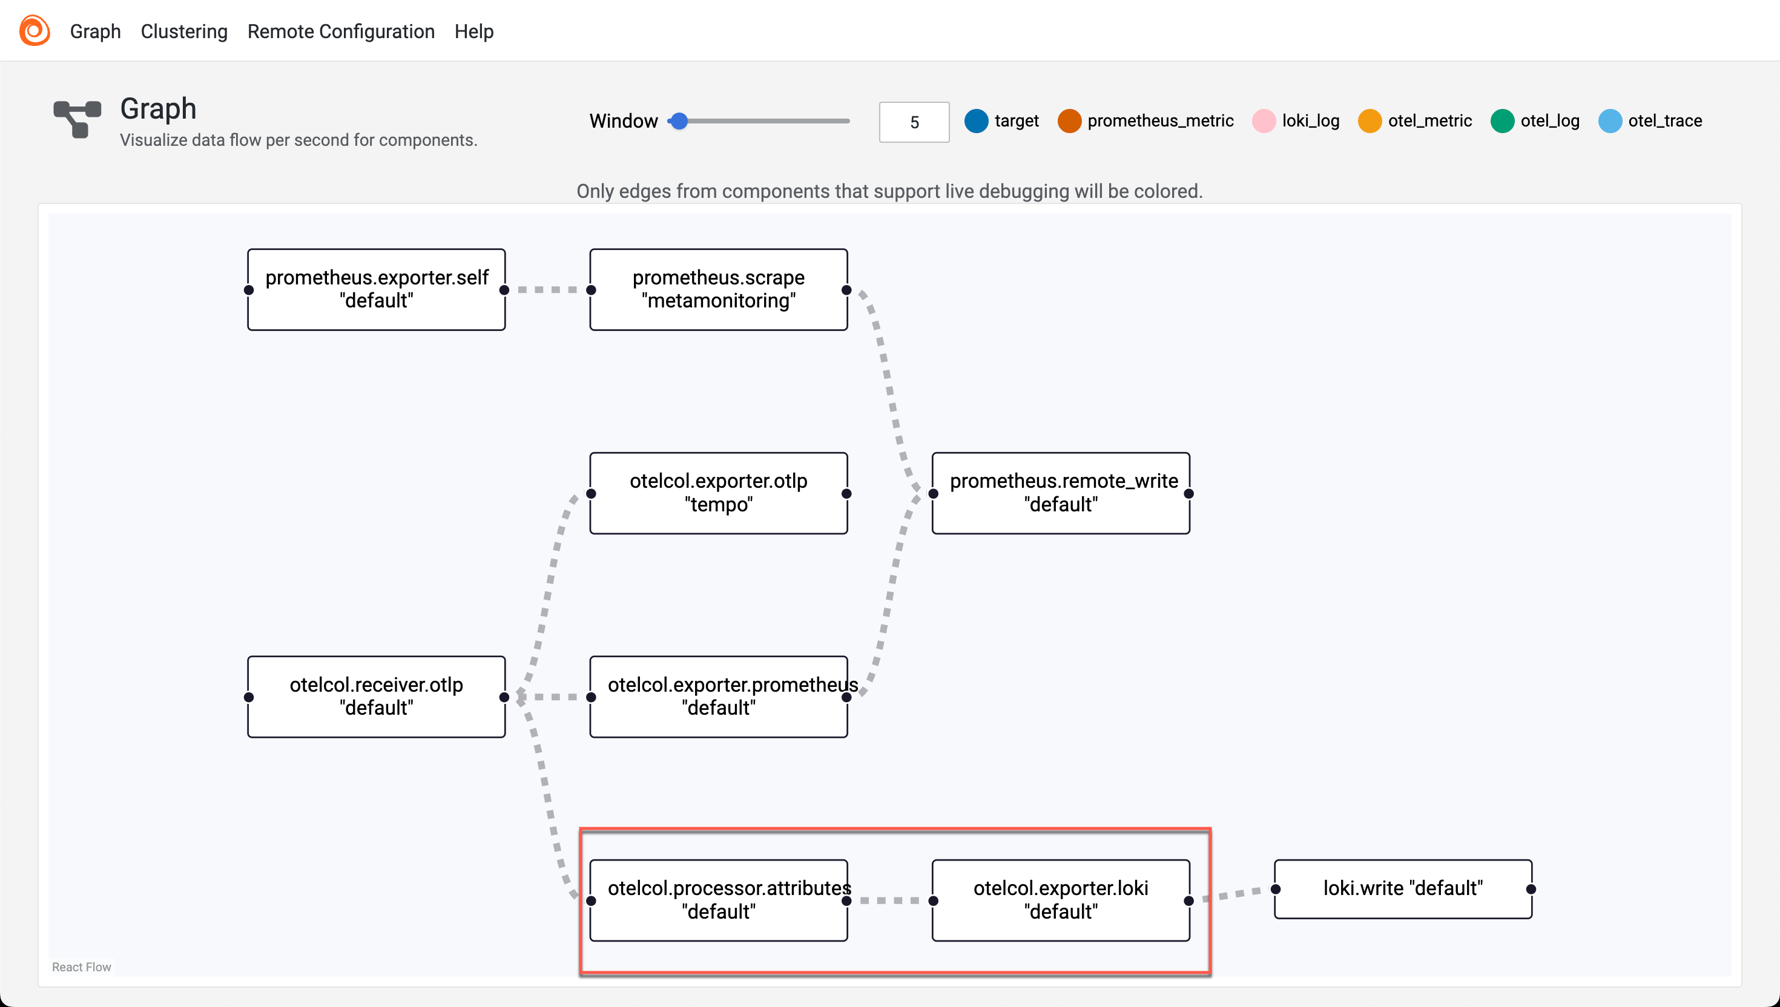Click the green otel_log legend swatch
1780x1007 pixels.
1502,121
